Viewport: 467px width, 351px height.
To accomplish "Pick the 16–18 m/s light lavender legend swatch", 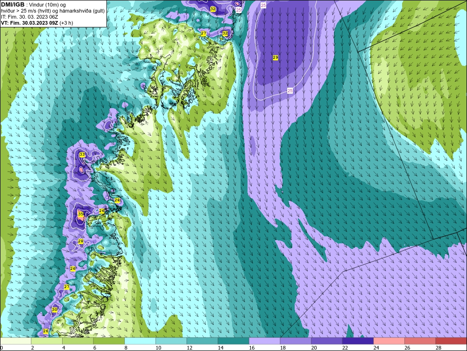I will point(264,341).
